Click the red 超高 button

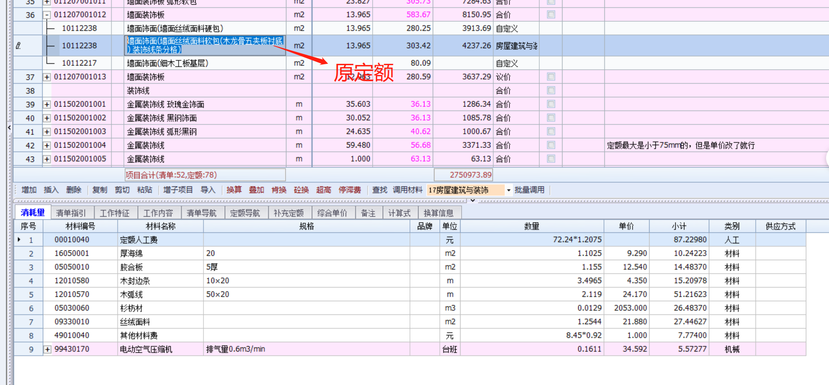(324, 190)
